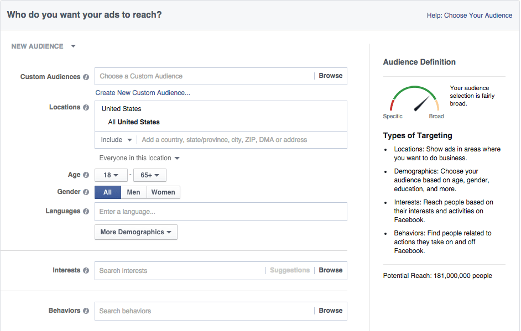Viewport: 521px width, 331px height.
Task: Open the NEW AUDIENCE dropdown
Action: [x=44, y=46]
